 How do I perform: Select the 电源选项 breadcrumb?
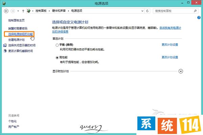coord(76,11)
